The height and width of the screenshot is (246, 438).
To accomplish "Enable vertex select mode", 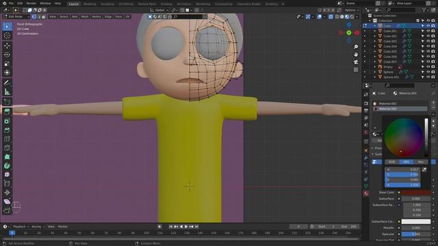I will coord(34,16).
